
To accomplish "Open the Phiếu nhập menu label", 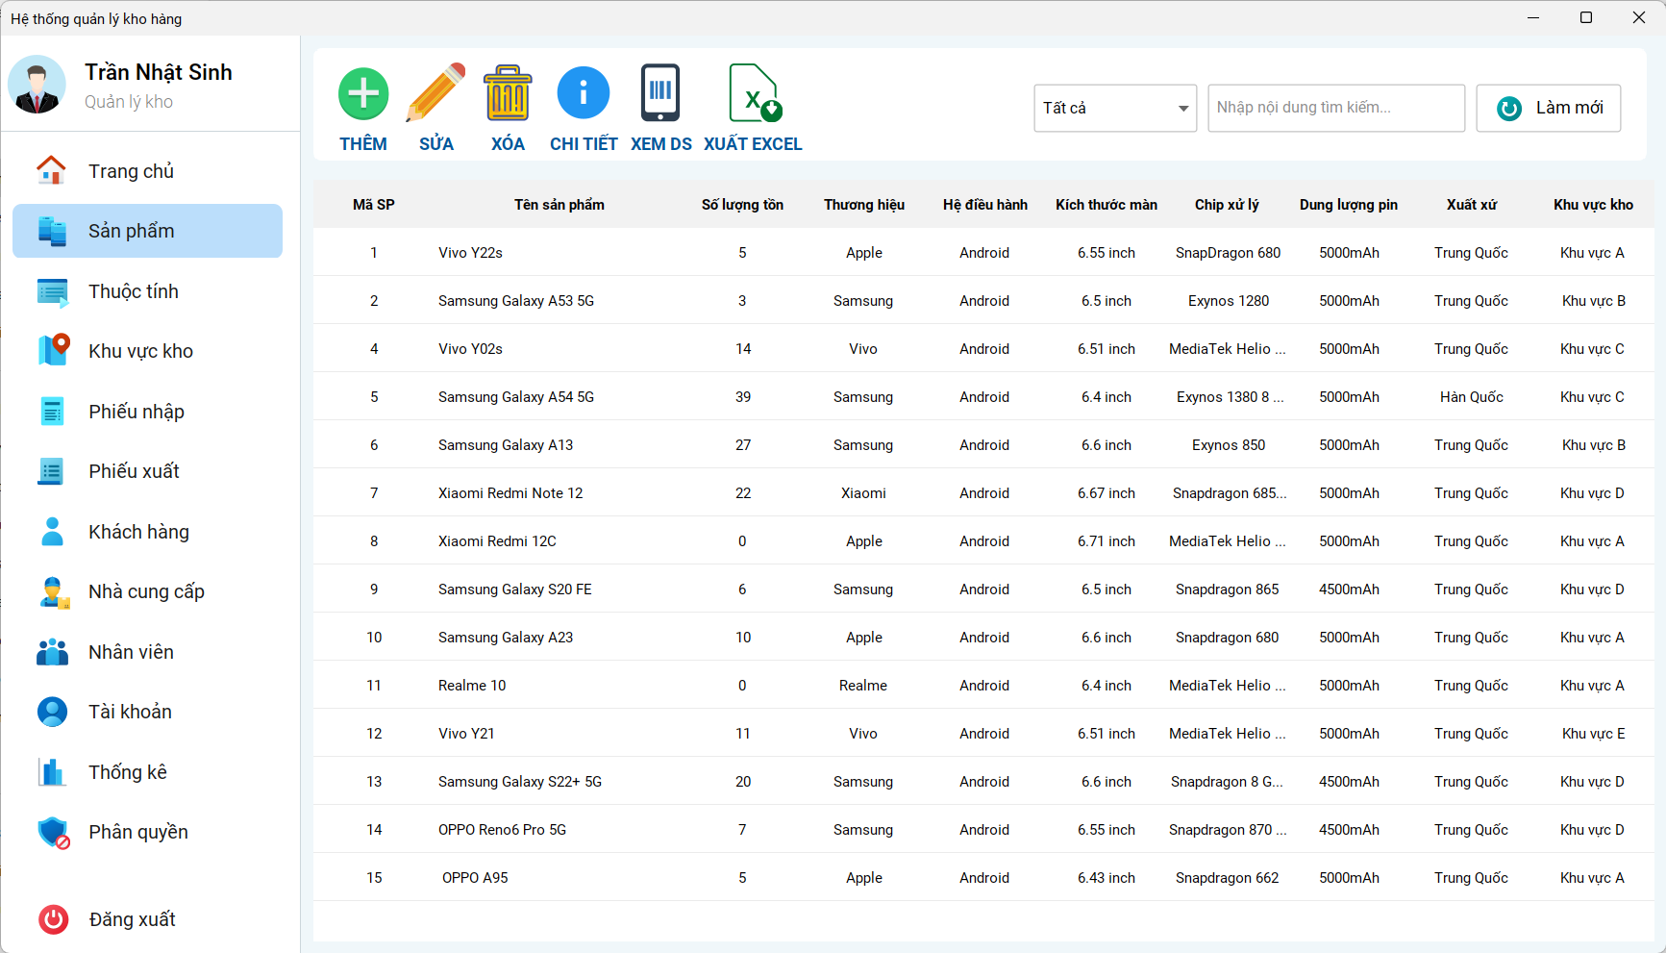I will (137, 412).
